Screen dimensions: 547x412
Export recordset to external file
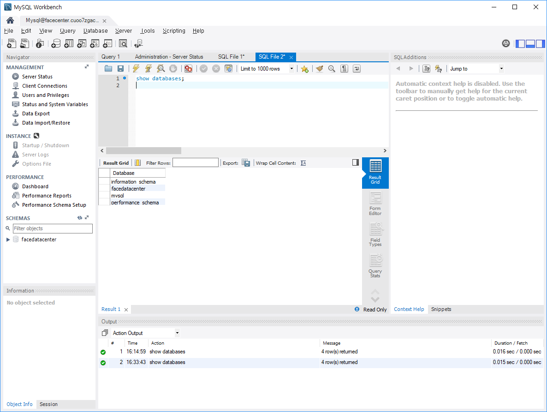click(x=245, y=163)
